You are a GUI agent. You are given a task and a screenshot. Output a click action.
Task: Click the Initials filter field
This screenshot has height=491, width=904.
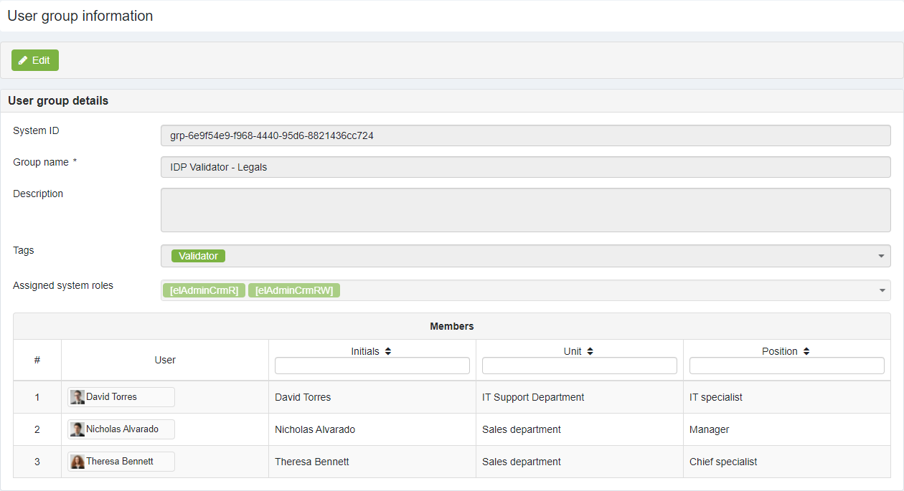coord(372,366)
